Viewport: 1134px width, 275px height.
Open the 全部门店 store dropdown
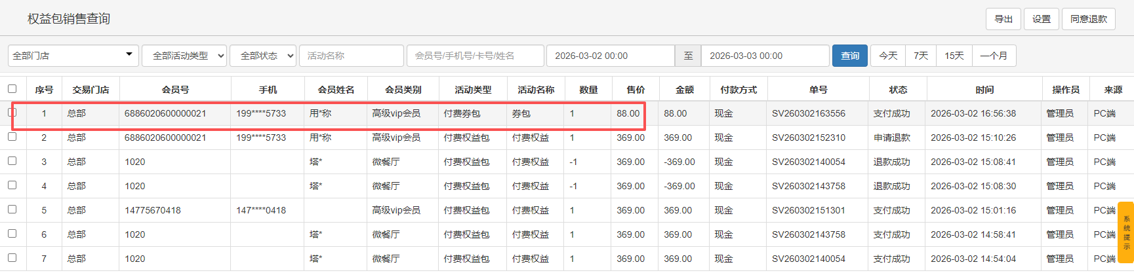coord(73,56)
